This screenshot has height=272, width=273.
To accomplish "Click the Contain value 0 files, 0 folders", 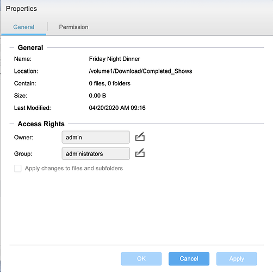I will point(109,83).
